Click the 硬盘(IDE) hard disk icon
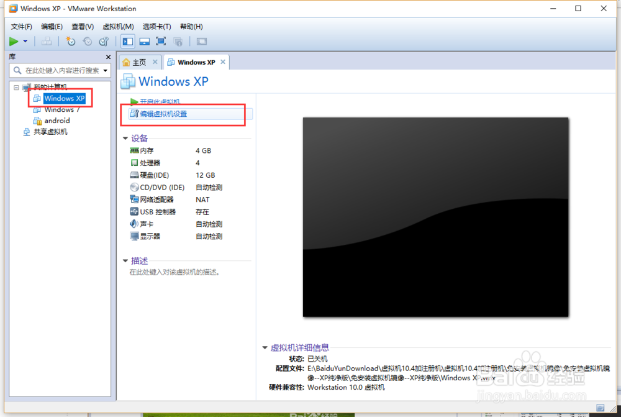Screen dimensions: 621x417 (134, 175)
